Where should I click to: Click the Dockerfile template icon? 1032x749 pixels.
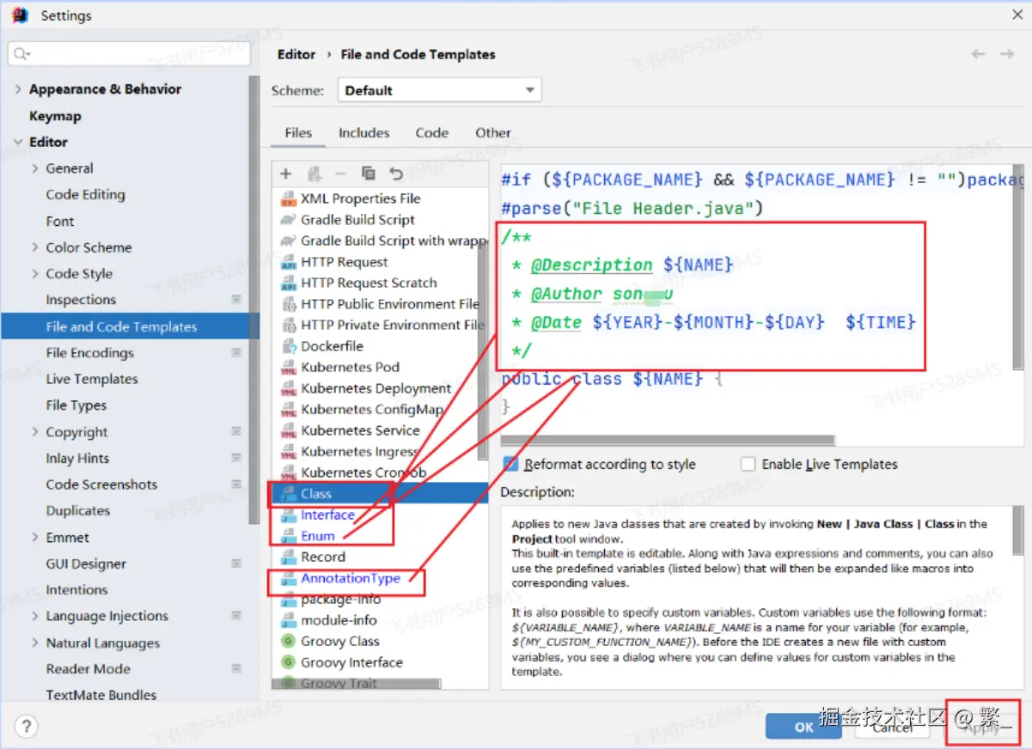289,347
